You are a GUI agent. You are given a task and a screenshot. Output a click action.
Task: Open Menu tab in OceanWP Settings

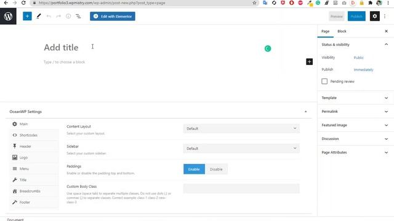[x=34, y=169]
